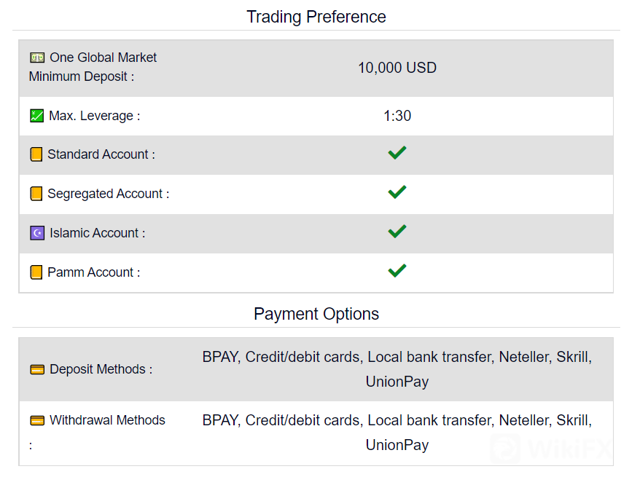Click the Deposit Methods label
The image size is (621, 477).
101,369
